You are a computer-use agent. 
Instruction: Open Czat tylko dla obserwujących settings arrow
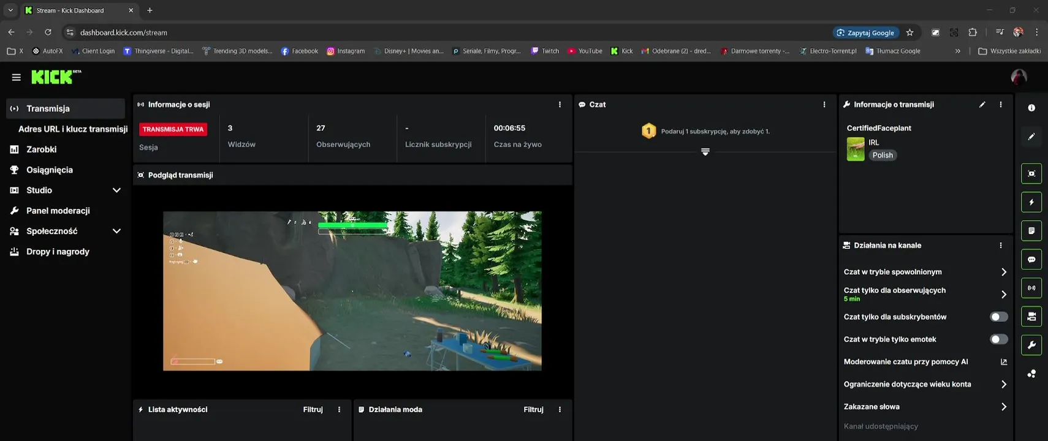(x=1003, y=295)
